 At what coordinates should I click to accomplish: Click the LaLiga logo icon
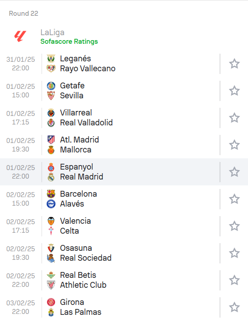[20, 37]
